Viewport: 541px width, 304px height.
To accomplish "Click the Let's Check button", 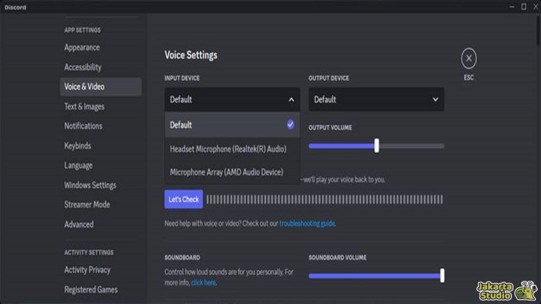I will (183, 199).
